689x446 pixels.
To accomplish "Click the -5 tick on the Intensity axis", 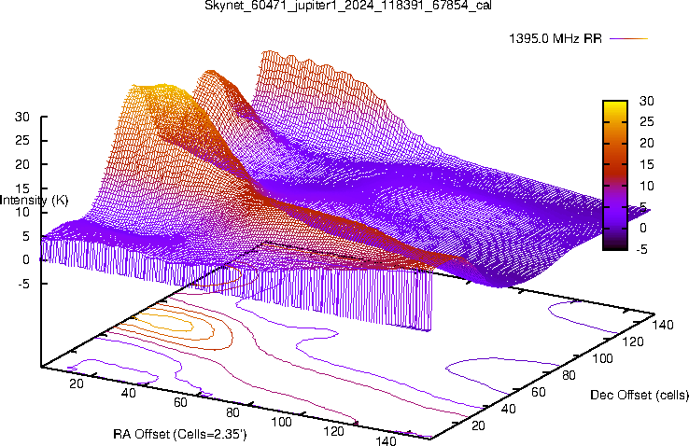I will point(23,284).
